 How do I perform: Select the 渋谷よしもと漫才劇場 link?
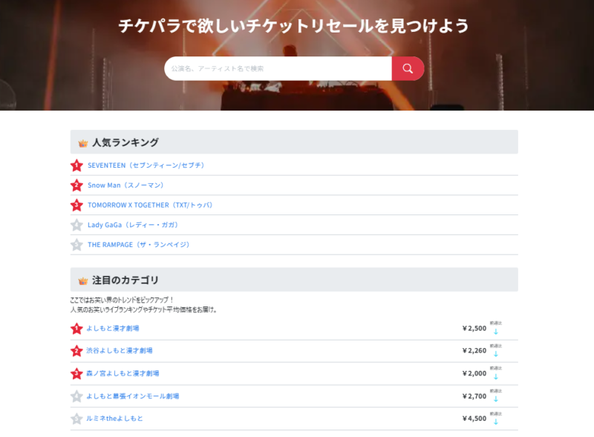[119, 350]
